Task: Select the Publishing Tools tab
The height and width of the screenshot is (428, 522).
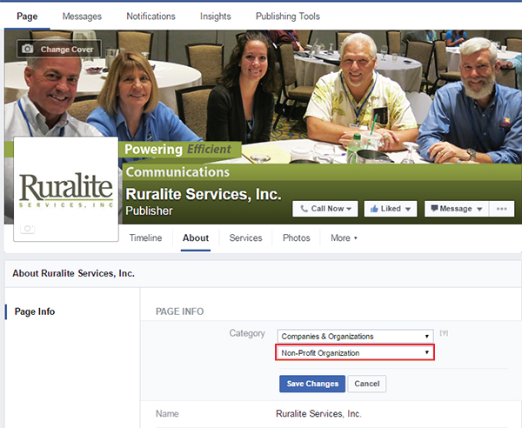Action: click(287, 17)
